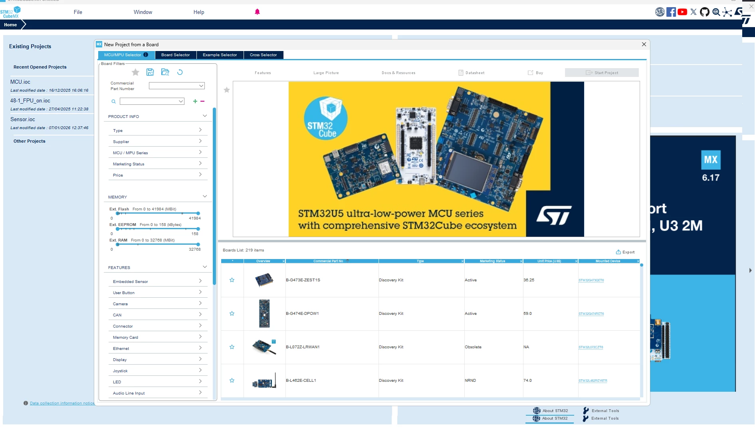Viewport: 755px width, 430px height.
Task: Click the globe-with-magnifier icon in top bar
Action: click(x=716, y=12)
